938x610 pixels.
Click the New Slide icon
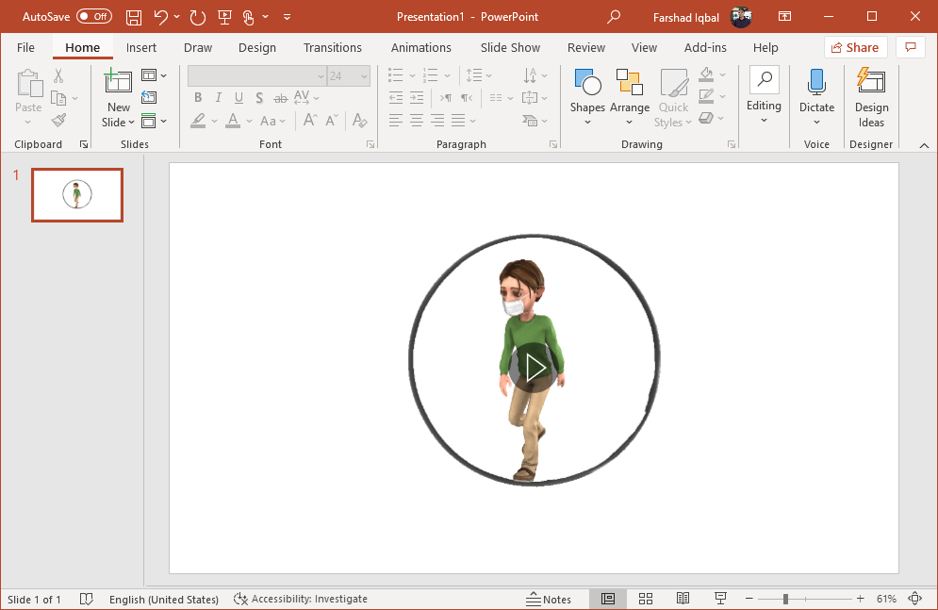pos(119,83)
